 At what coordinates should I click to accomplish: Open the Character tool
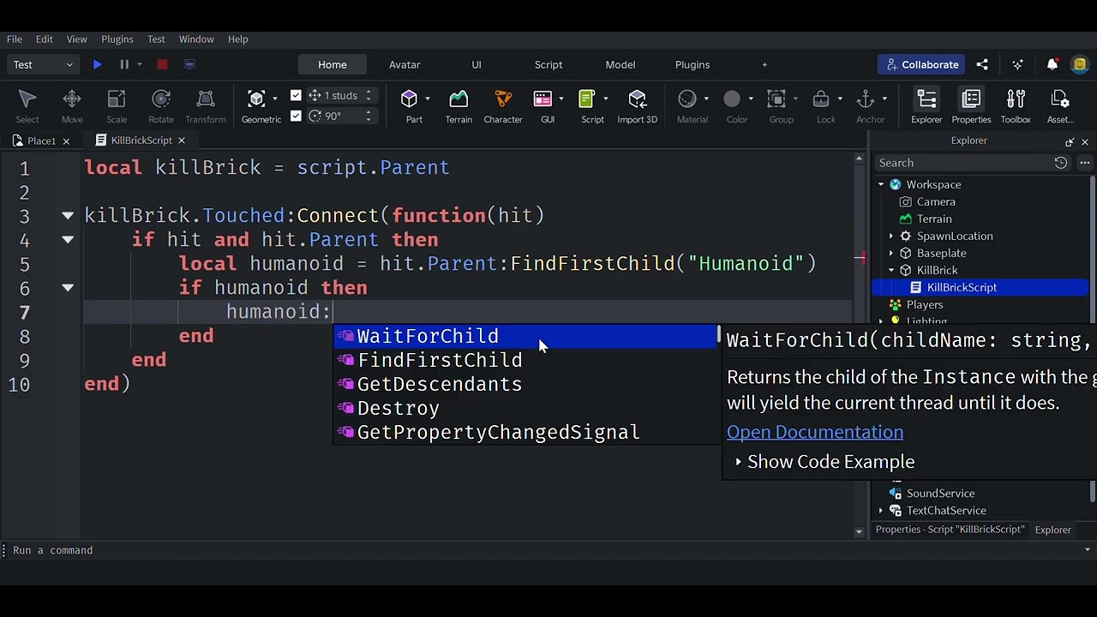[x=503, y=107]
